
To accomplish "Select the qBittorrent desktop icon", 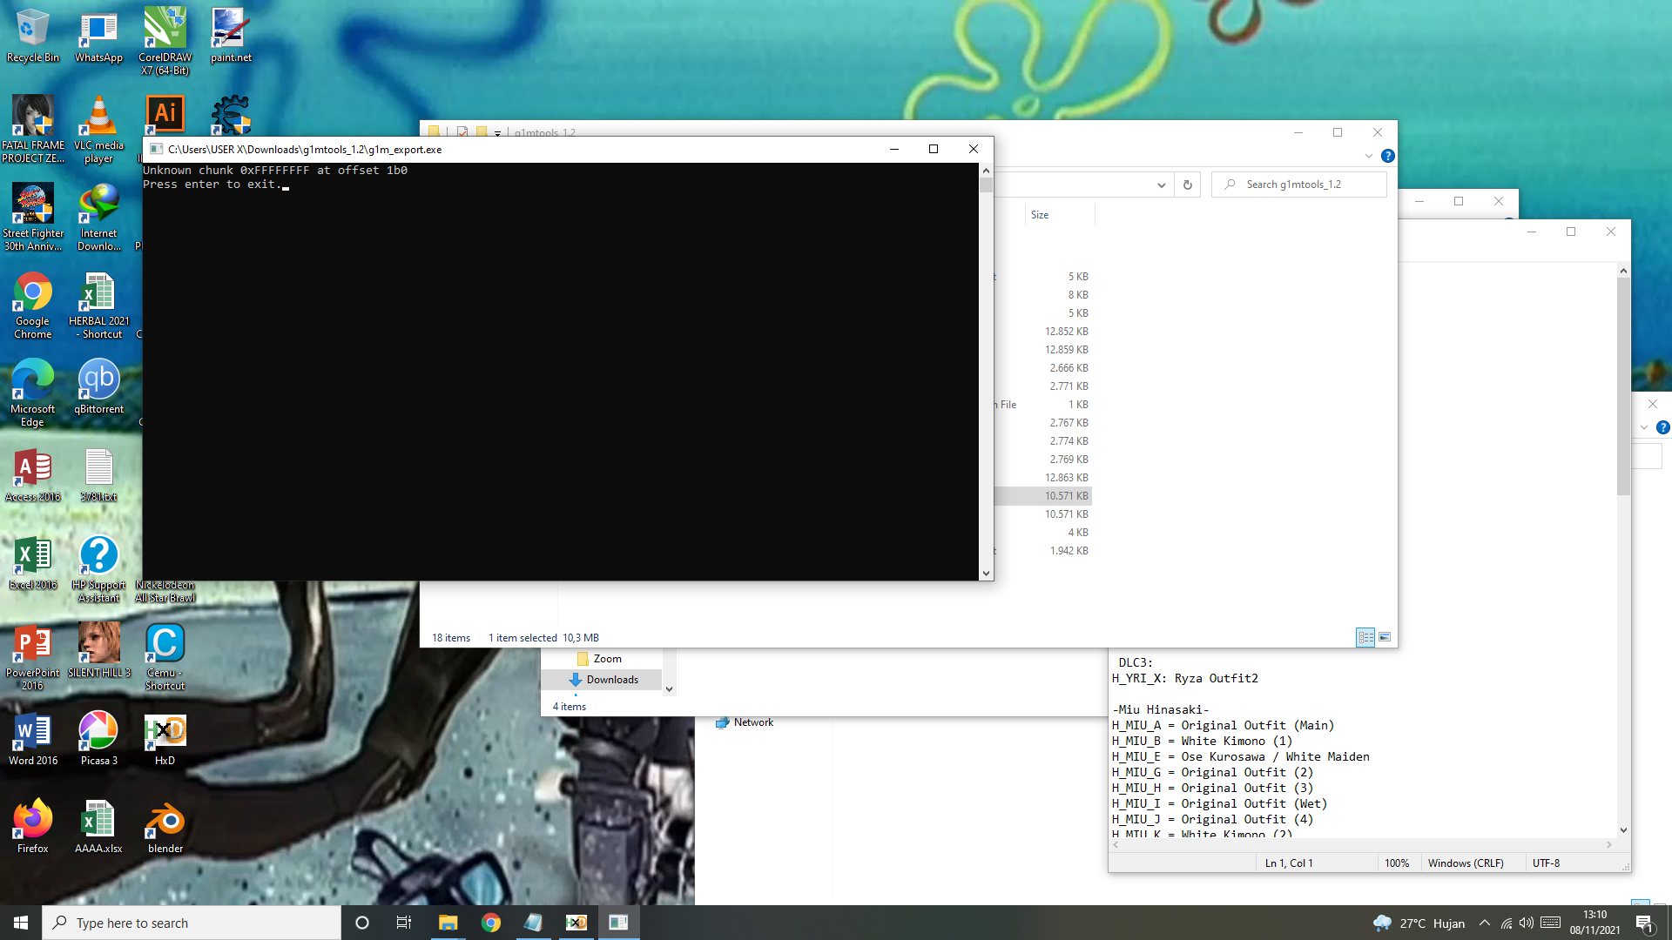I will (98, 386).
